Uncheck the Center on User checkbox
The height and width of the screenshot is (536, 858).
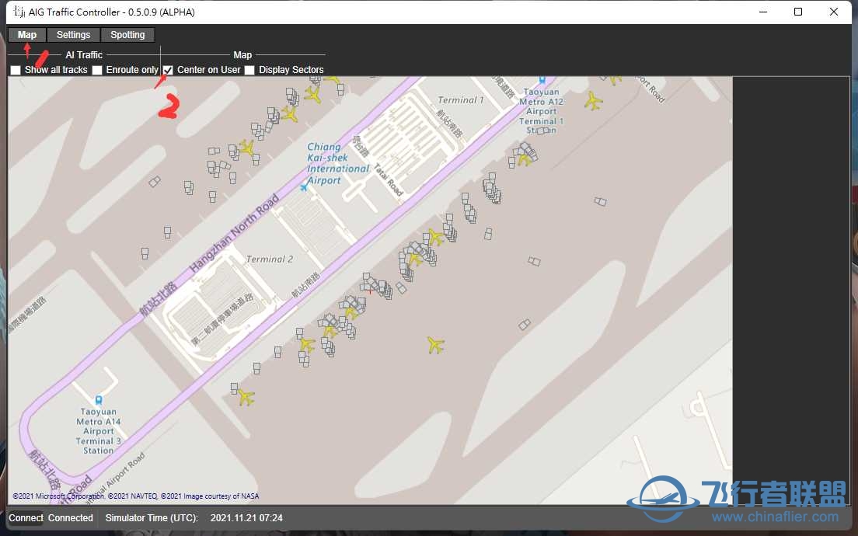168,70
